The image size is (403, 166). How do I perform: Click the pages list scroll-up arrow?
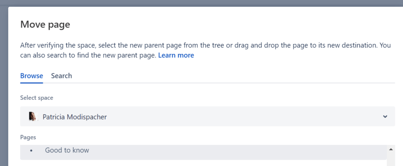click(x=391, y=149)
